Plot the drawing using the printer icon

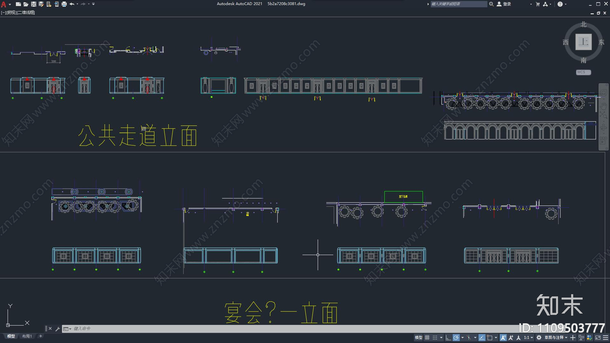(64, 4)
